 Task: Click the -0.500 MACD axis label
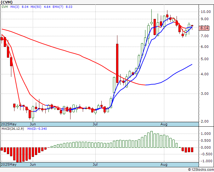pyautogui.click(x=206, y=154)
